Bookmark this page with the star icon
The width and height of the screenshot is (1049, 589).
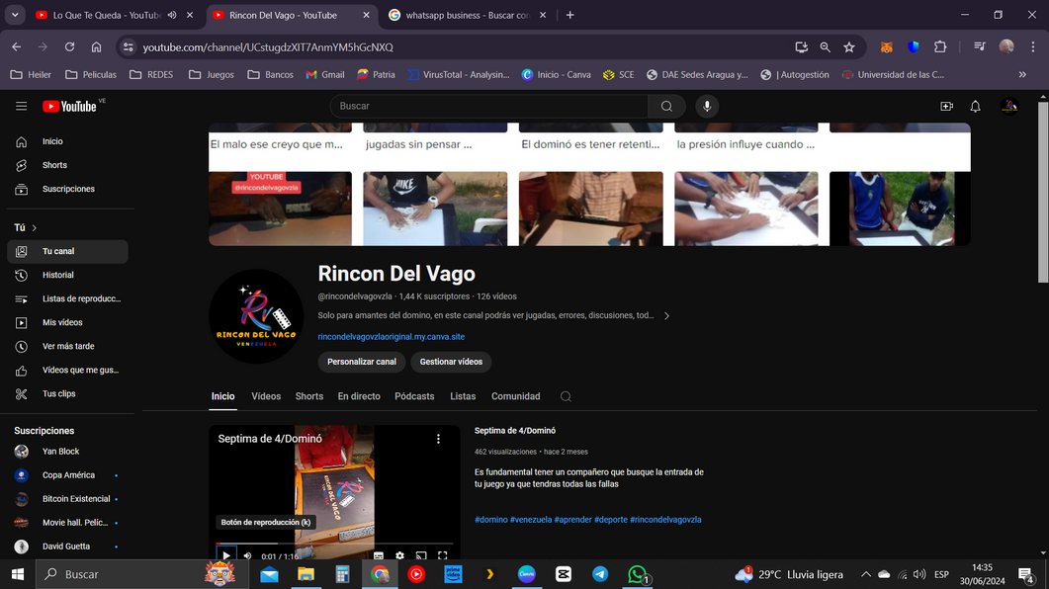[x=849, y=46]
